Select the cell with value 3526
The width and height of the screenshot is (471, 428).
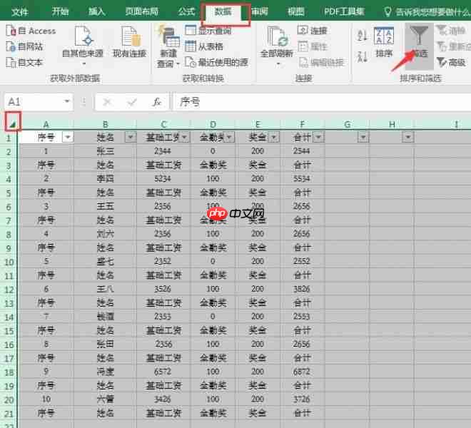pos(163,289)
